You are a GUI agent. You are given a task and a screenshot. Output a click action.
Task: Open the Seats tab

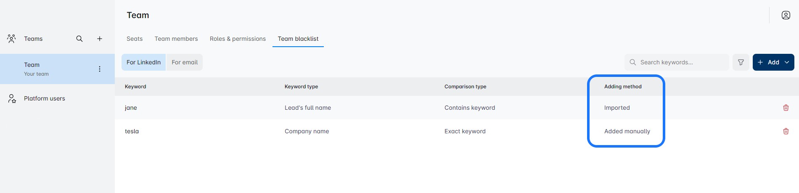click(x=135, y=39)
